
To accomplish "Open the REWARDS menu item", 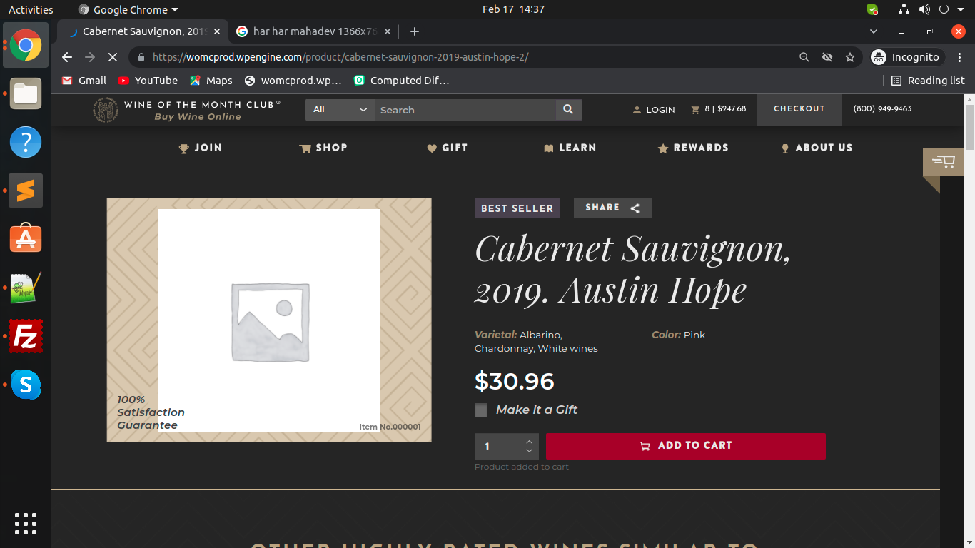I will coord(692,148).
